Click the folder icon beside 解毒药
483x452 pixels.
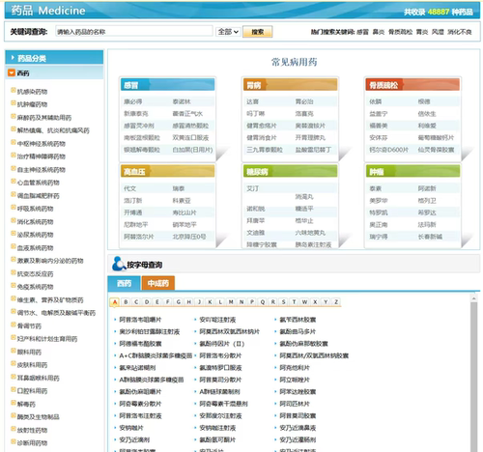click(x=14, y=403)
